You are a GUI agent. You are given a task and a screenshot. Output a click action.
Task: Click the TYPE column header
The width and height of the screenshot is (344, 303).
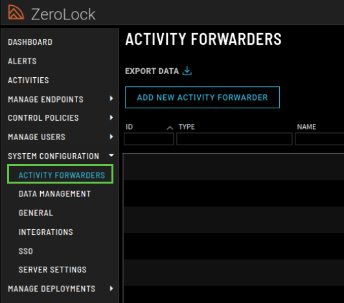coord(187,127)
